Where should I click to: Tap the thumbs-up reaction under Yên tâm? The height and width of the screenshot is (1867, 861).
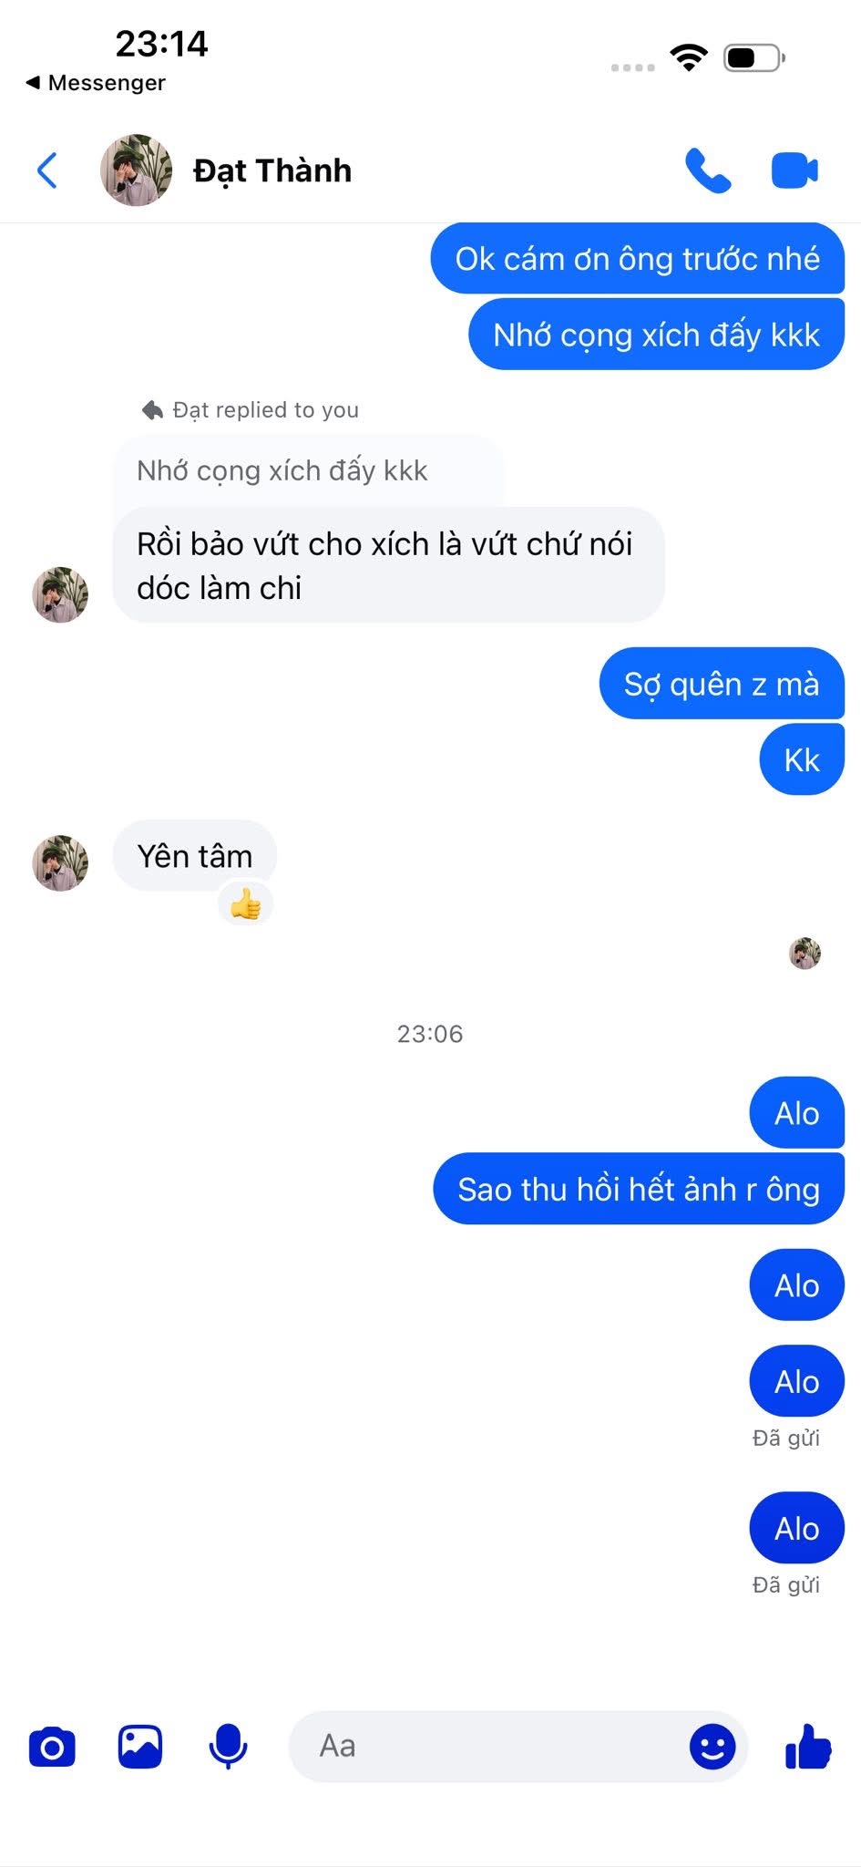point(246,905)
